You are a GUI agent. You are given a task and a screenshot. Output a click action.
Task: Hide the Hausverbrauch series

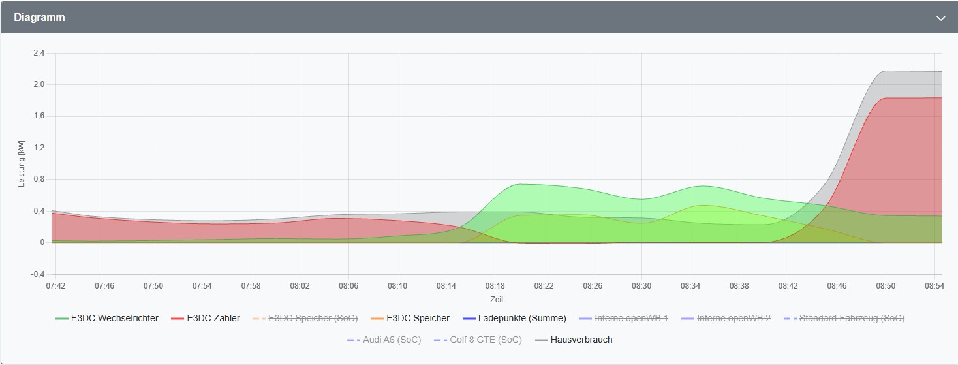pyautogui.click(x=574, y=340)
